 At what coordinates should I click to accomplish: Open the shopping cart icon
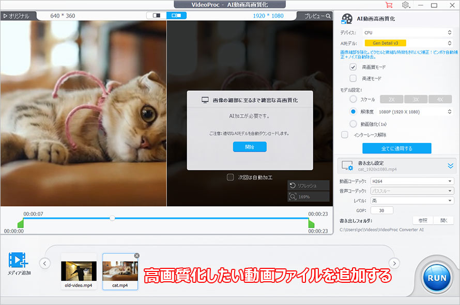pos(389,5)
